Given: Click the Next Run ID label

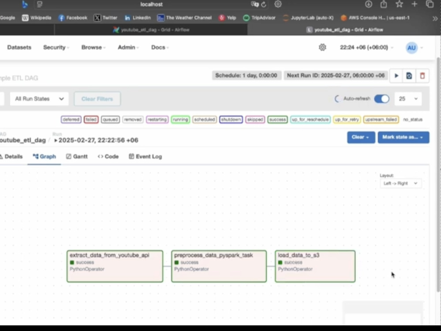Looking at the screenshot, I should click(336, 75).
